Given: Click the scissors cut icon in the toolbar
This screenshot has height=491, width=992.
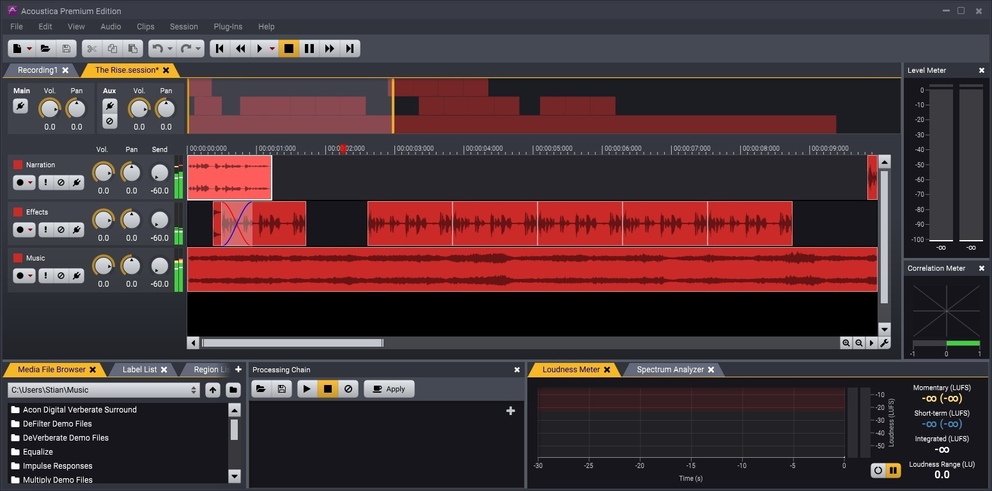Looking at the screenshot, I should pyautogui.click(x=91, y=48).
